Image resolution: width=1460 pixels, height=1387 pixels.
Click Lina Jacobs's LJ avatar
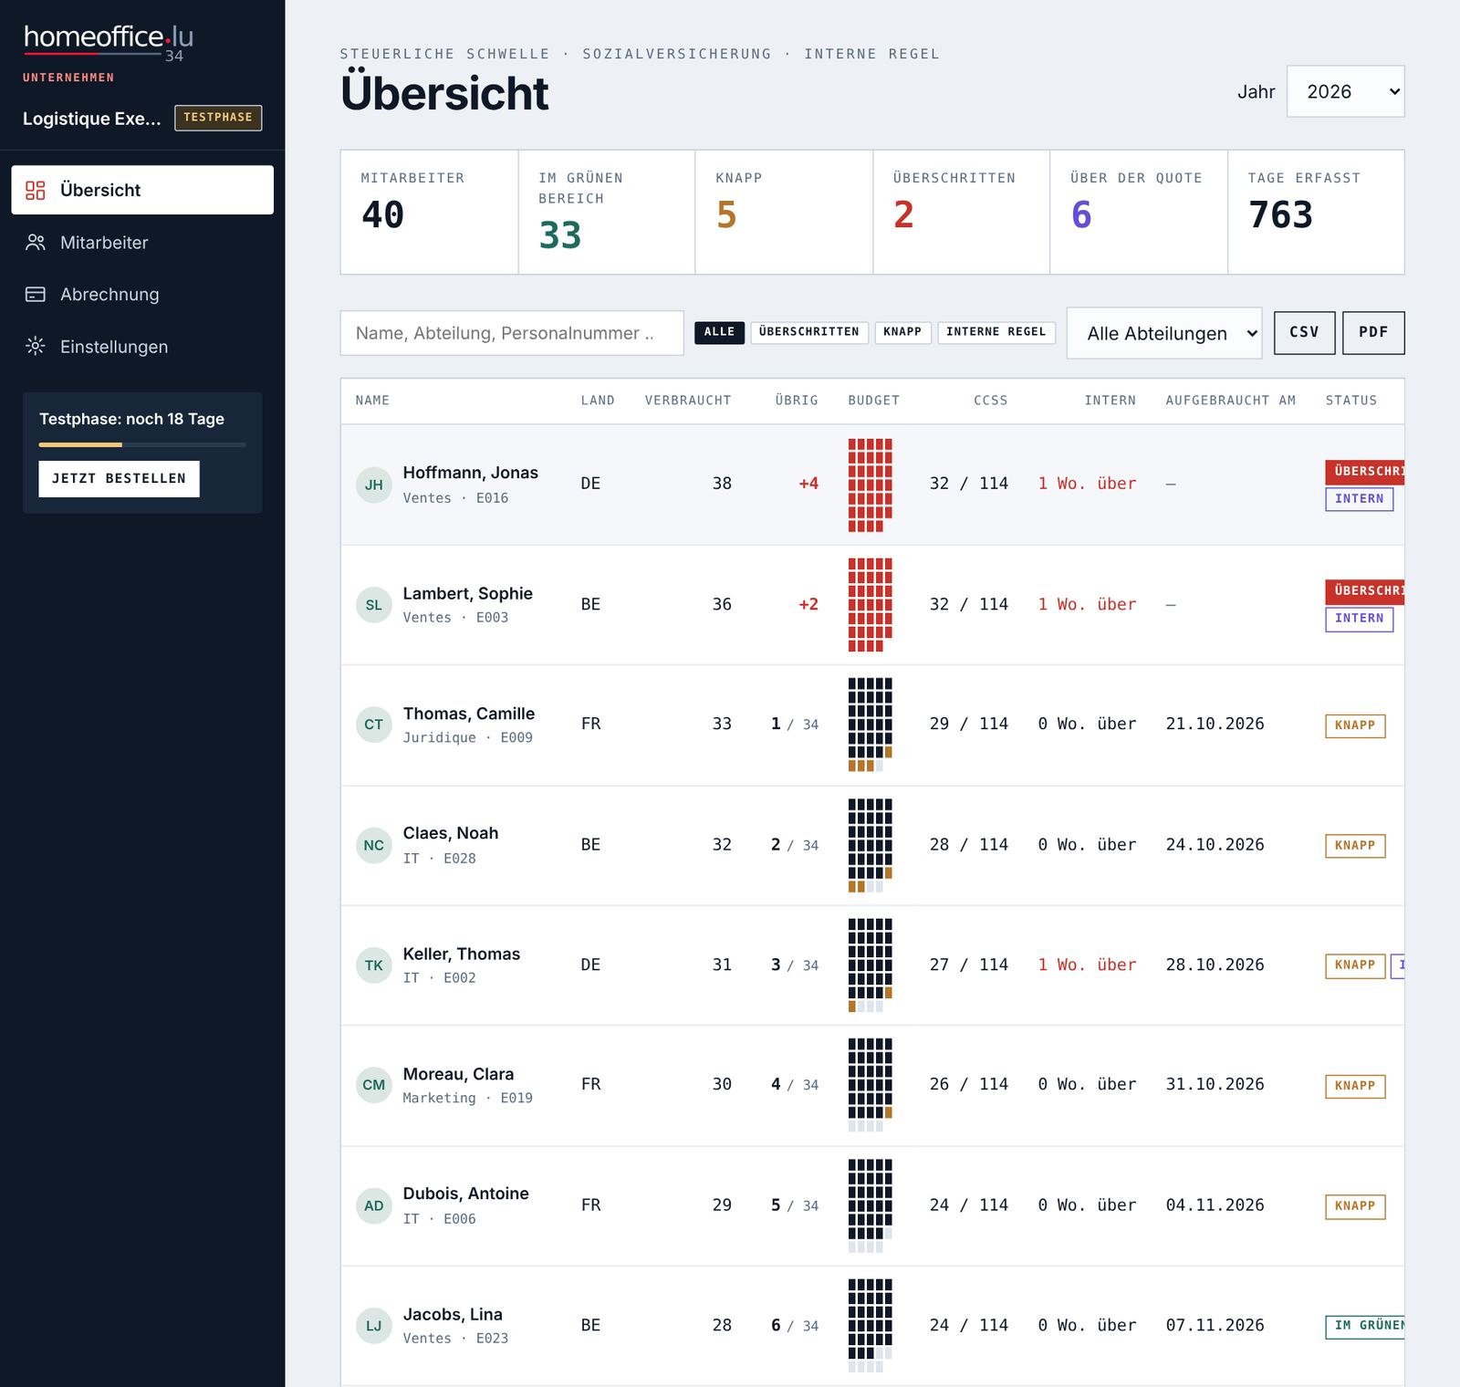pyautogui.click(x=374, y=1326)
